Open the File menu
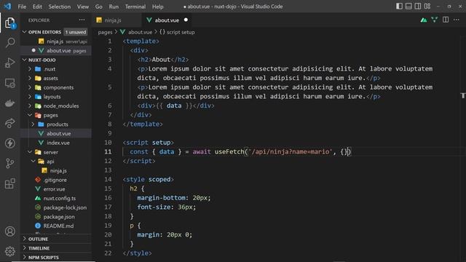This screenshot has height=262, width=466. (x=22, y=7)
